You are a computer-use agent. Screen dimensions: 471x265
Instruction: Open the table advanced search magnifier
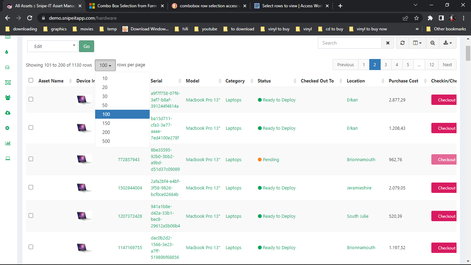(x=432, y=43)
